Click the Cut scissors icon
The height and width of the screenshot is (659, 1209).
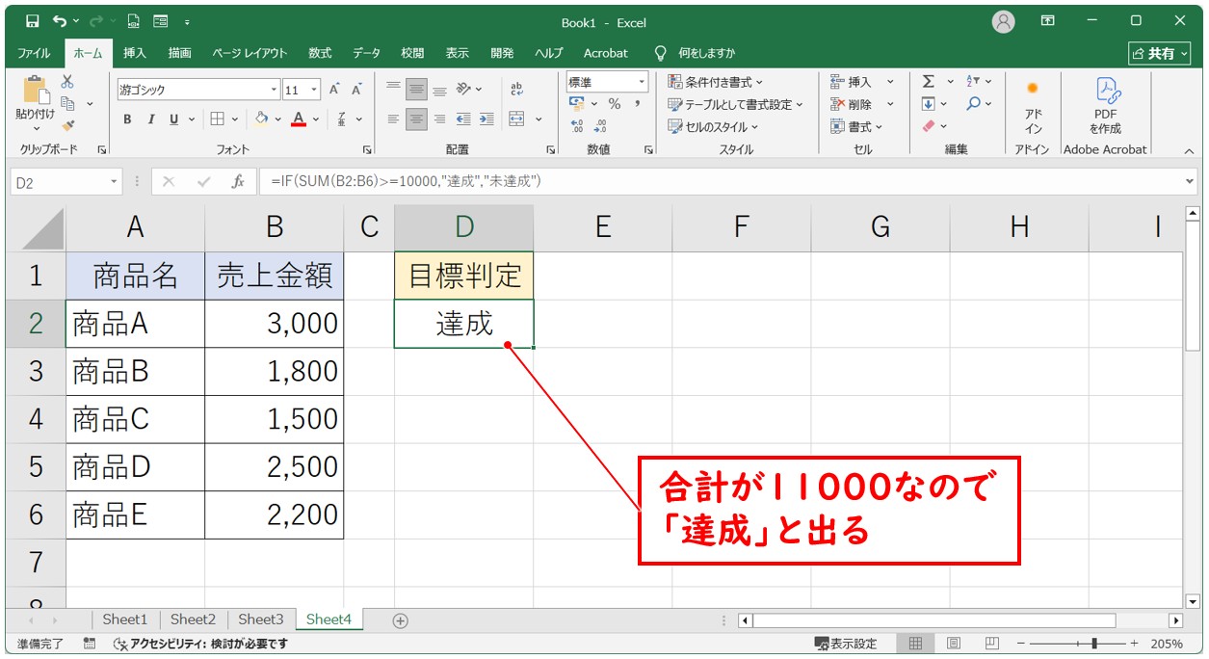tap(67, 83)
